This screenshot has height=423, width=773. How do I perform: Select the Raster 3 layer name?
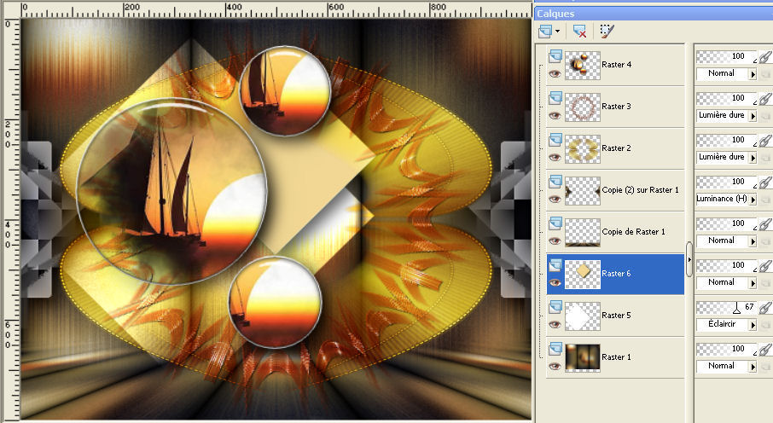pos(616,107)
